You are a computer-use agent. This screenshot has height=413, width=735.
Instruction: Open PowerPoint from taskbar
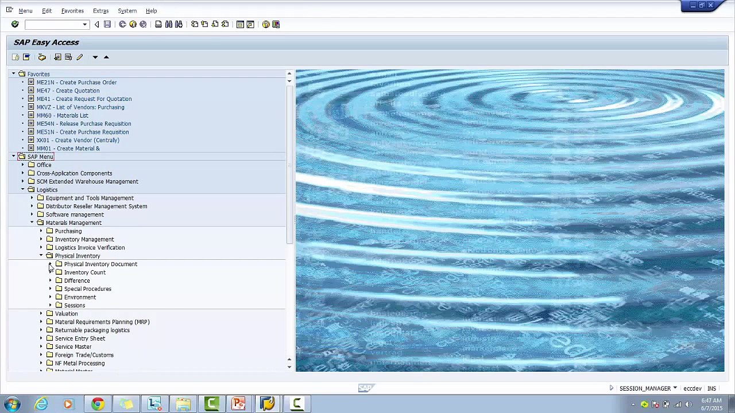click(x=239, y=404)
